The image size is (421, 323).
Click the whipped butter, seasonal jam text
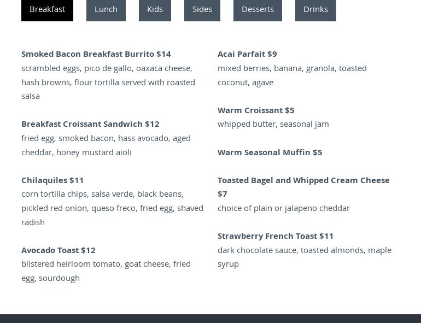[273, 124]
